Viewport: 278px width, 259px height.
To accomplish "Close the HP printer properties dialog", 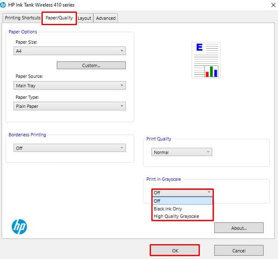I will [273, 5].
